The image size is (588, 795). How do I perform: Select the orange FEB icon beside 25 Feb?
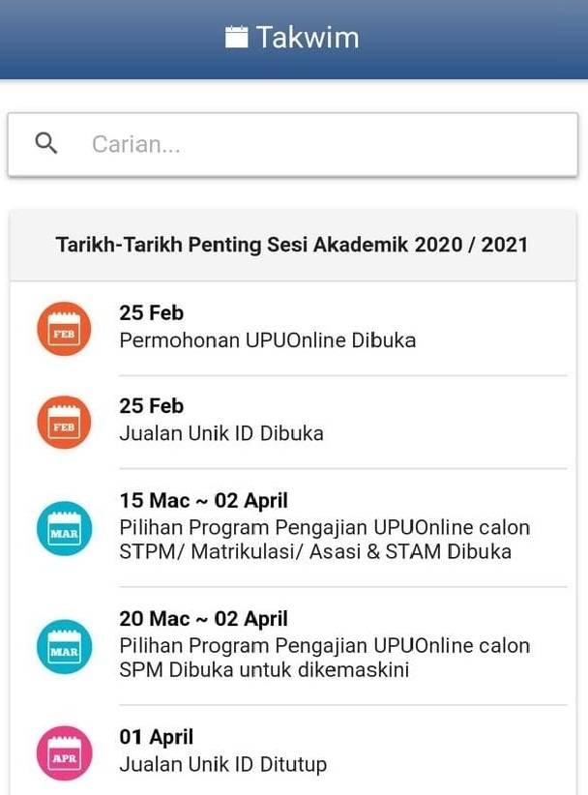click(x=63, y=329)
